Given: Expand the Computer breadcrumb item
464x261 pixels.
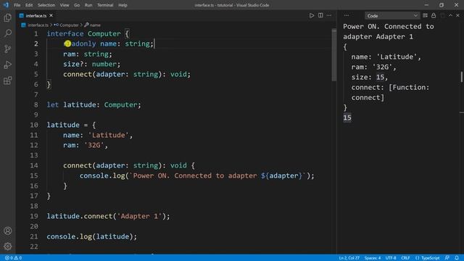Looking at the screenshot, I should (69, 25).
